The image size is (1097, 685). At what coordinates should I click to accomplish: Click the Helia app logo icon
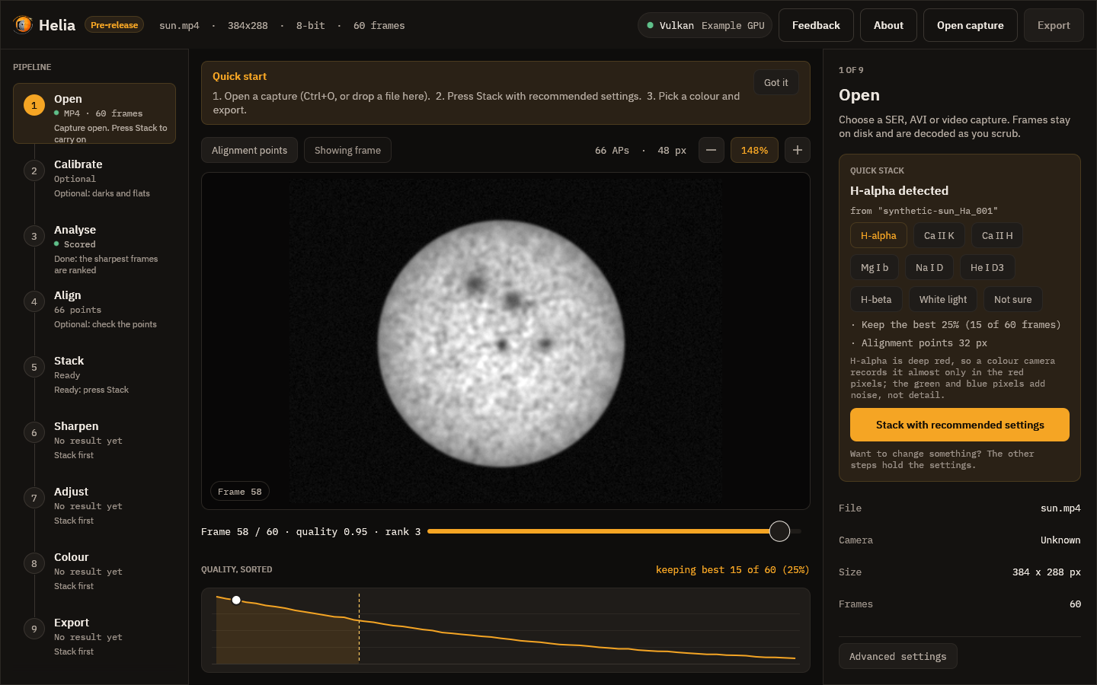tap(23, 25)
